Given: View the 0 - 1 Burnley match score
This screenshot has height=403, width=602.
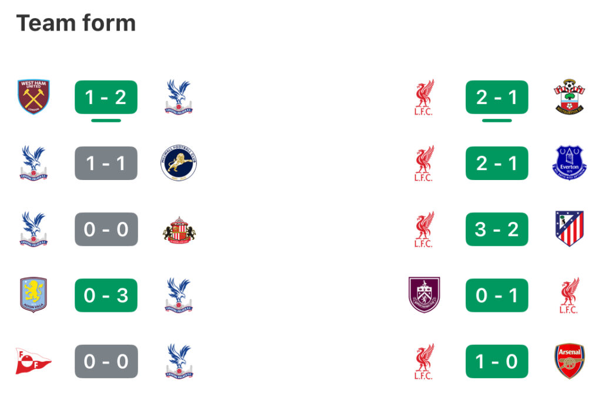Looking at the screenshot, I should 497,295.
